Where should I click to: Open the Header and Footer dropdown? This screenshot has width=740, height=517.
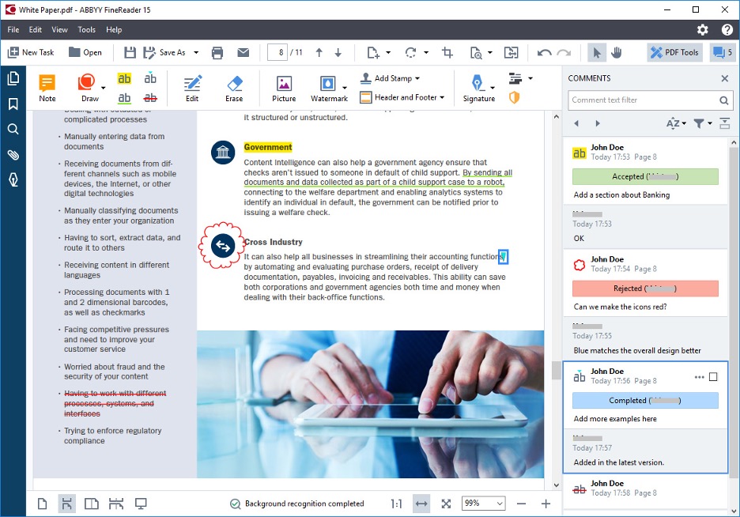coord(402,97)
